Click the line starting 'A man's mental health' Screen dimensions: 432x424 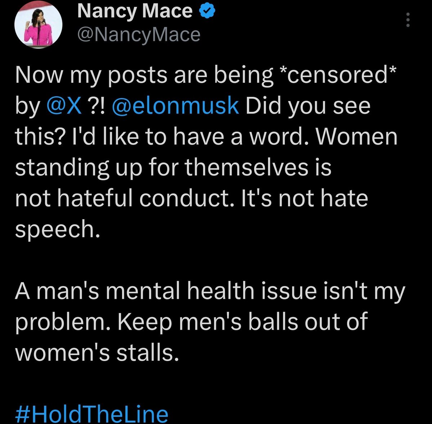pos(210,291)
